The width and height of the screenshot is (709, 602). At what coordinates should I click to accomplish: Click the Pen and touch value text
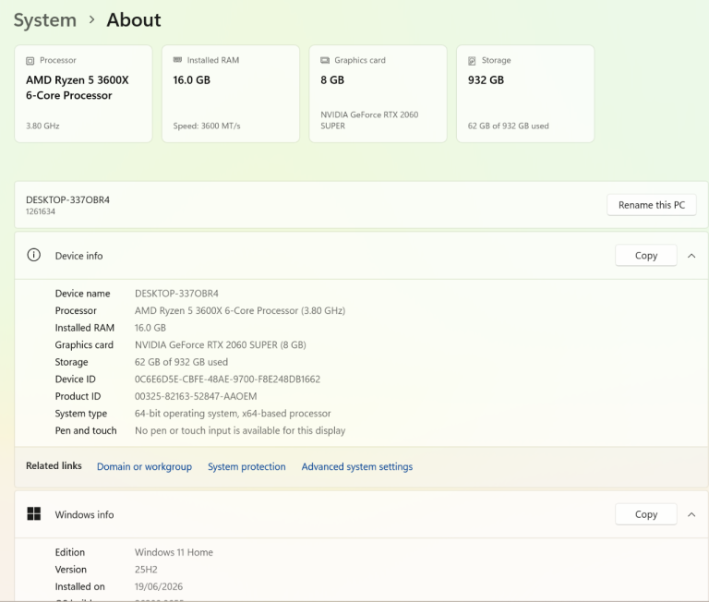click(x=240, y=430)
